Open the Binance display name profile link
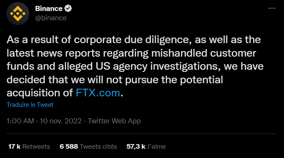 [x=49, y=8]
